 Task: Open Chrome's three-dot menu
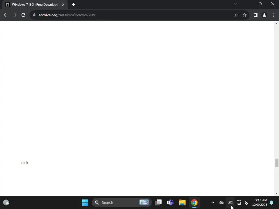(273, 15)
